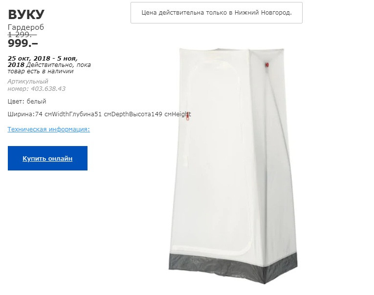Open the Техническая информация link
The height and width of the screenshot is (295, 374).
click(x=49, y=129)
